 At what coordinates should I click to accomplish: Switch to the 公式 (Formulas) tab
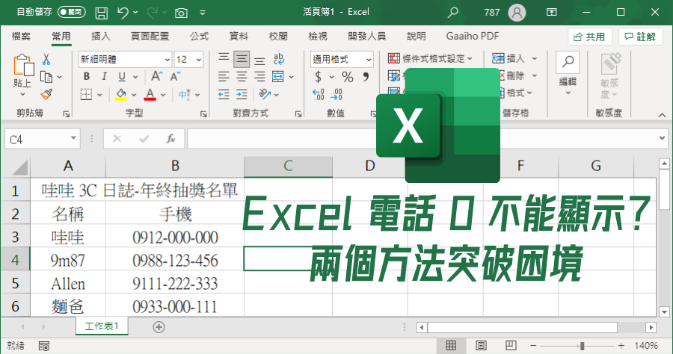199,37
